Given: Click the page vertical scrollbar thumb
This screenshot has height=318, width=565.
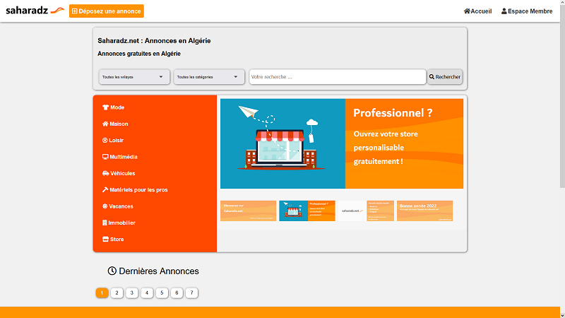Looking at the screenshot, I should point(562,96).
